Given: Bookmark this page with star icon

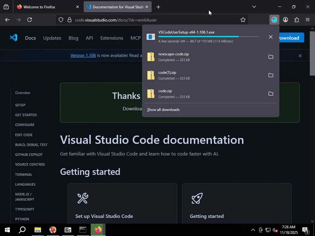Looking at the screenshot, I should pyautogui.click(x=243, y=20).
